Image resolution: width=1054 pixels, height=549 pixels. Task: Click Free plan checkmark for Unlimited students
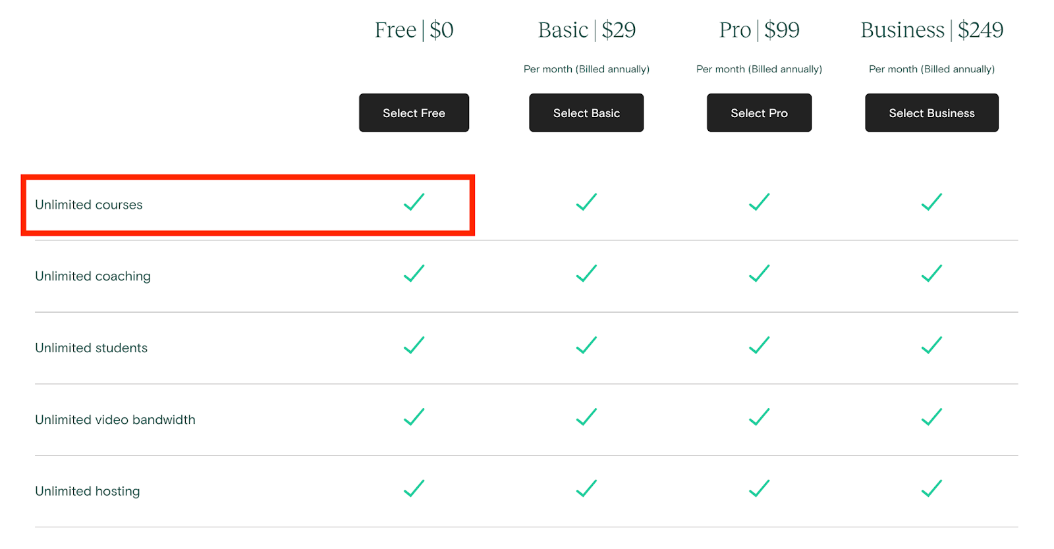click(x=414, y=345)
